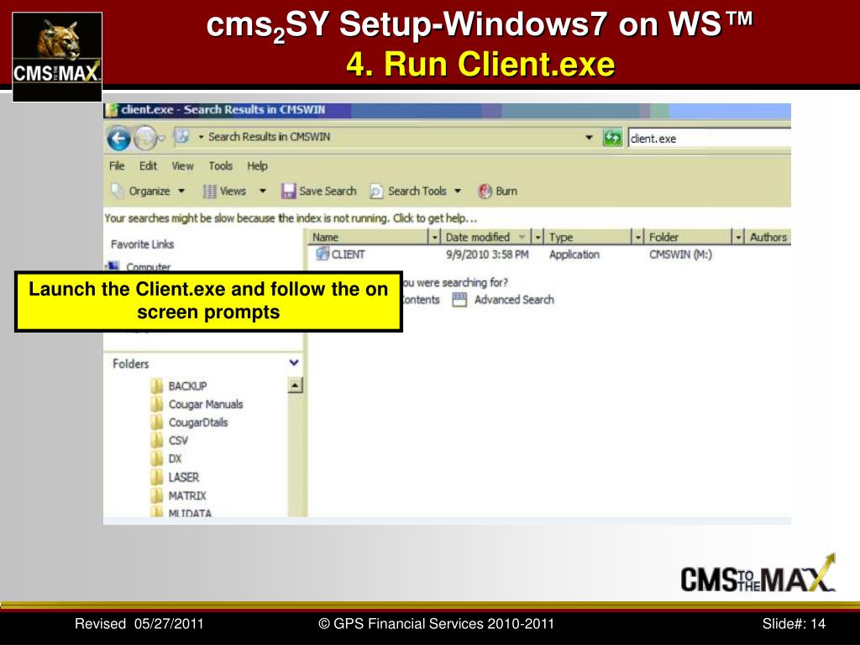Collapse the Folders pane chevron

point(294,363)
